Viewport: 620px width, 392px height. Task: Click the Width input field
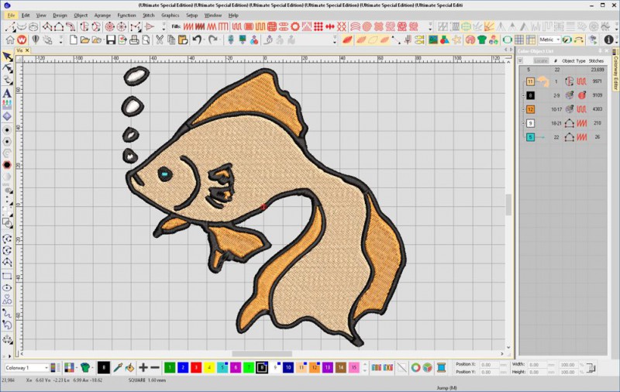[x=538, y=364]
